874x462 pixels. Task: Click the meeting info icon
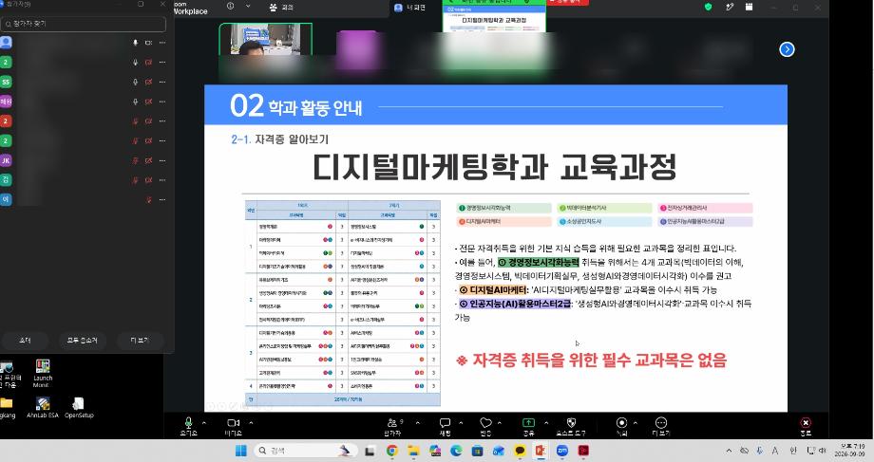tap(230, 6)
